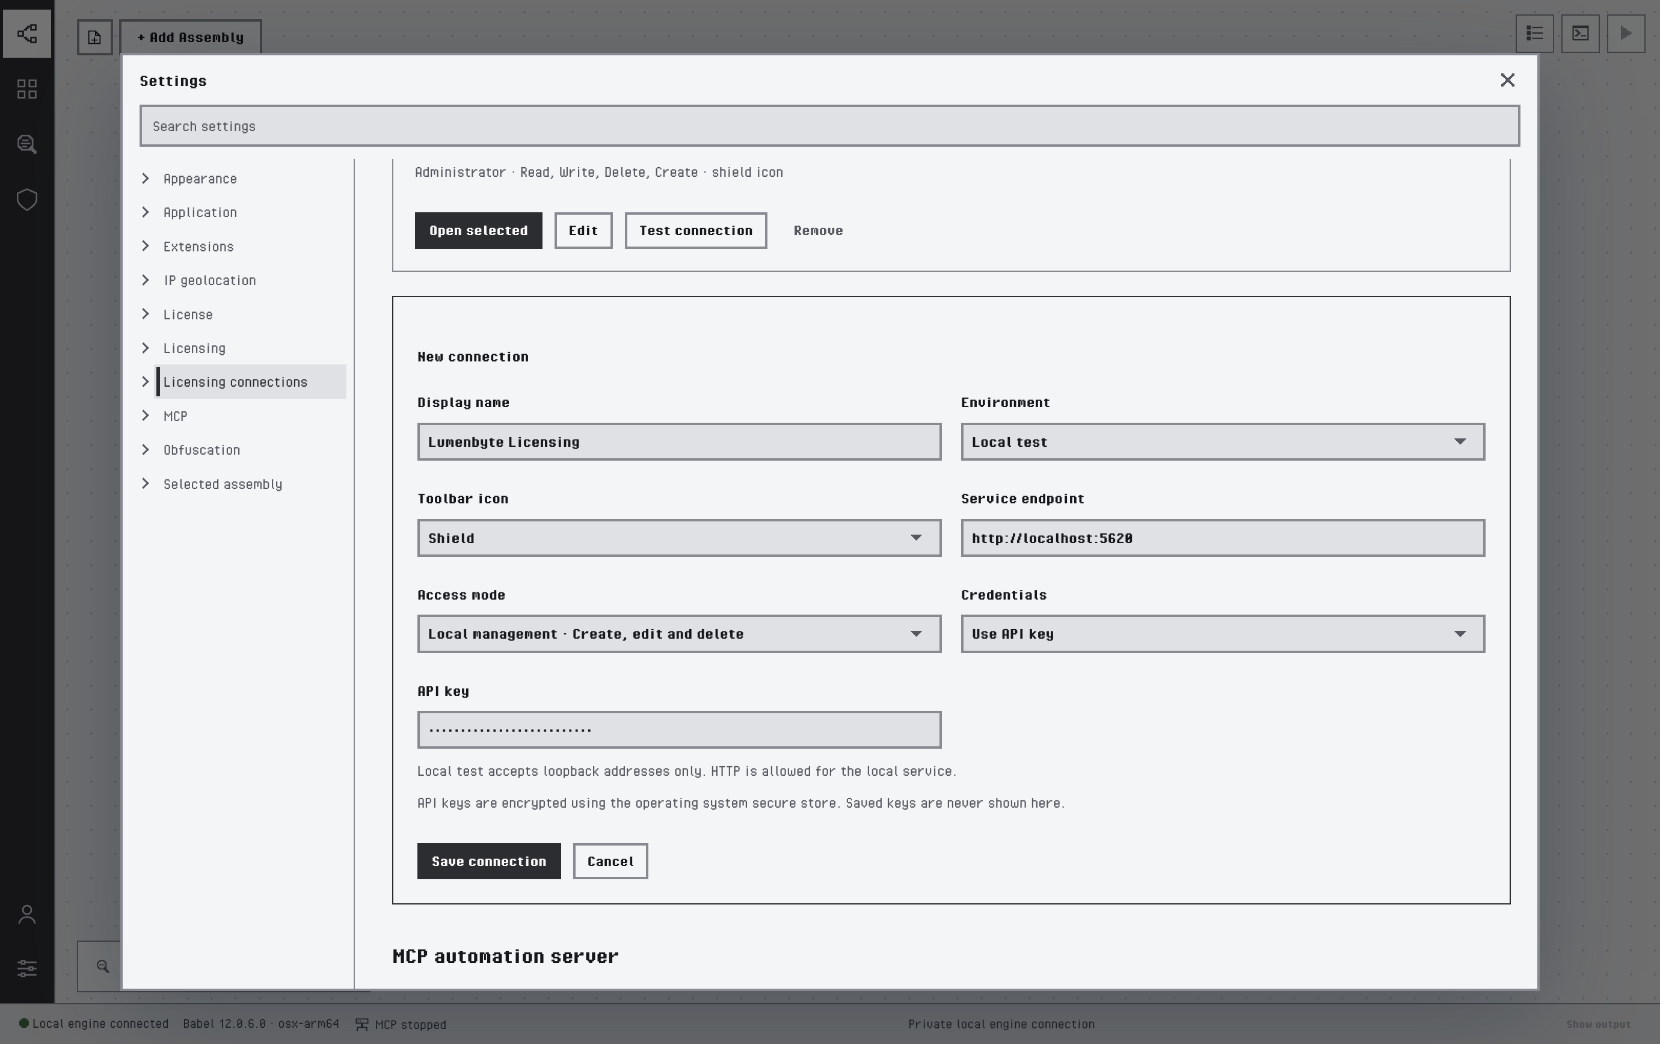Select IP geolocation in settings tree

pyautogui.click(x=209, y=280)
